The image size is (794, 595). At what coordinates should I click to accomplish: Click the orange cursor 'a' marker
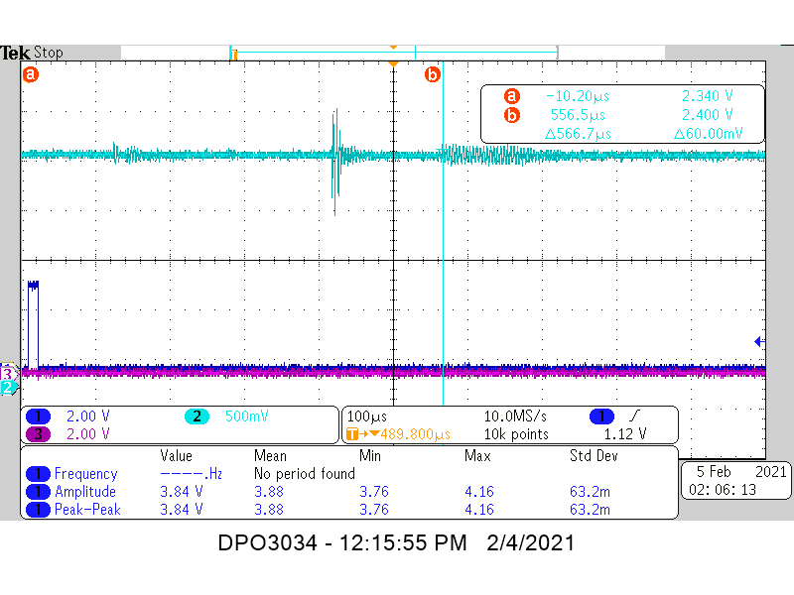click(30, 73)
